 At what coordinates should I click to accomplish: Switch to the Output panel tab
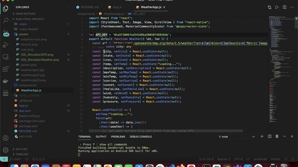pyautogui.click(x=101, y=136)
